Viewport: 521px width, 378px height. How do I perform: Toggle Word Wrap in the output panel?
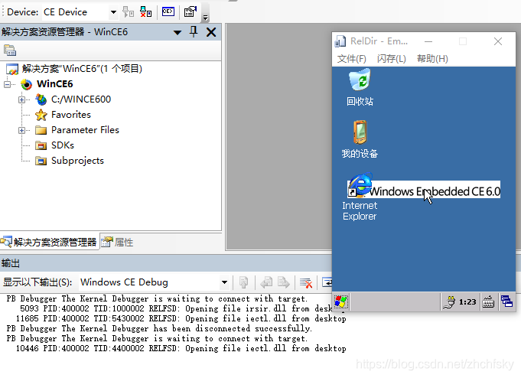pos(327,282)
